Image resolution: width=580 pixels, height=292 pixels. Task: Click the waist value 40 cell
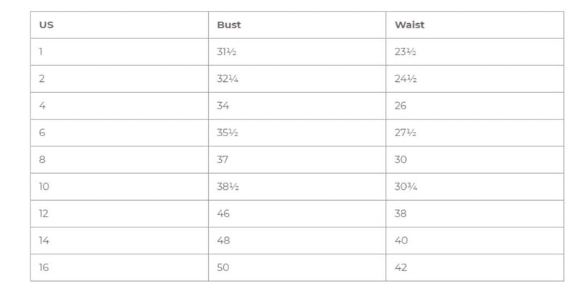coord(475,241)
